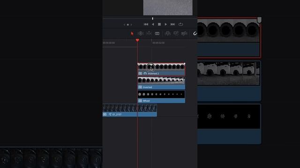Click the 00:00:00:00 timecode on ruler
The width and height of the screenshot is (300, 168).
pos(109,43)
